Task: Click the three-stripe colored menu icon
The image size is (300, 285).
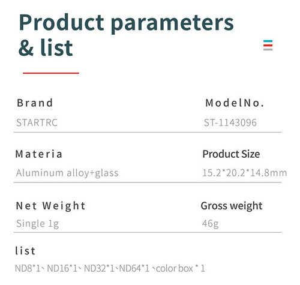Action: point(268,45)
